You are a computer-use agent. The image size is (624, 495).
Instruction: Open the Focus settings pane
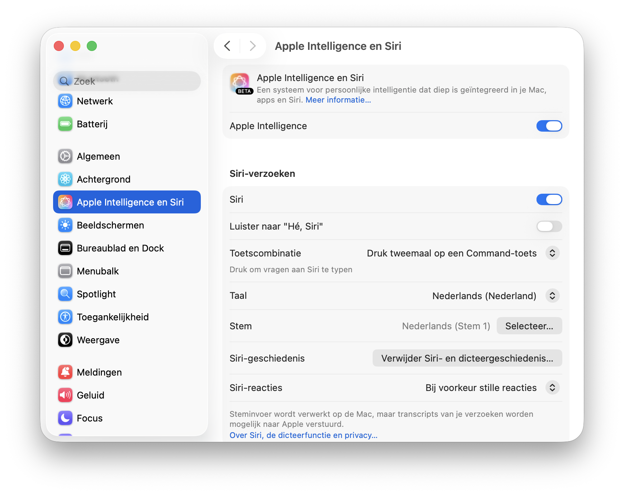pos(65,418)
